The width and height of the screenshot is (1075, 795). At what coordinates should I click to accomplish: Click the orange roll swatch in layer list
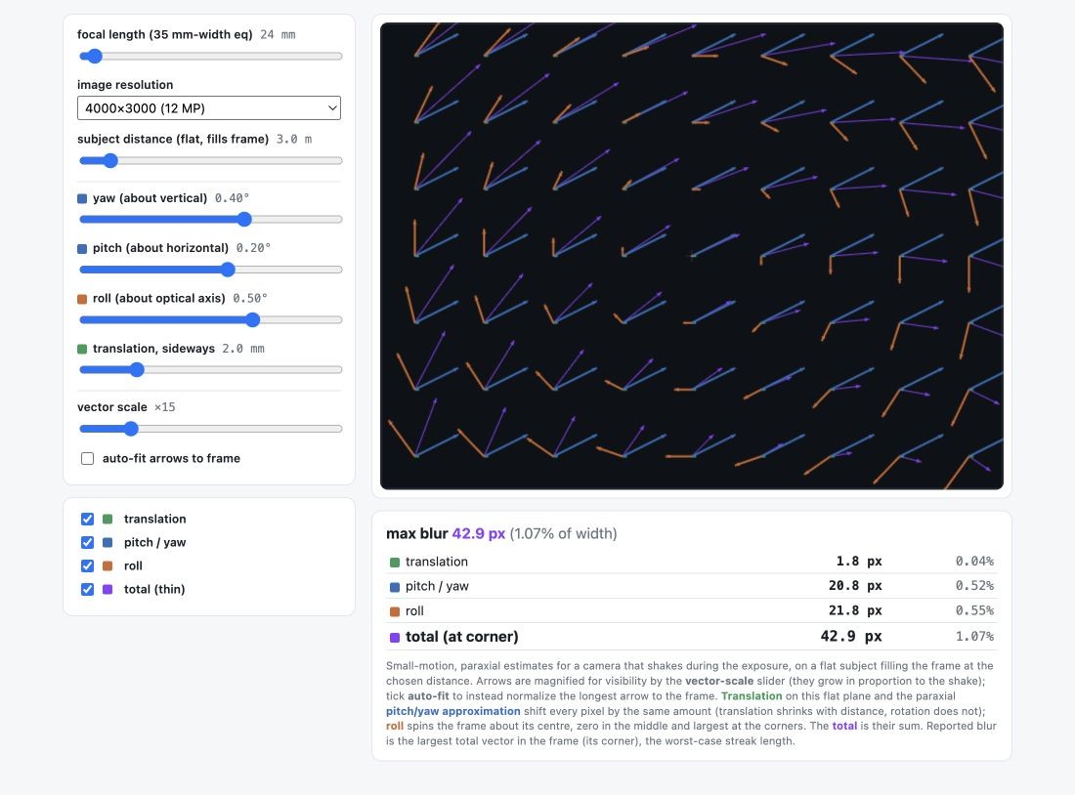[107, 565]
